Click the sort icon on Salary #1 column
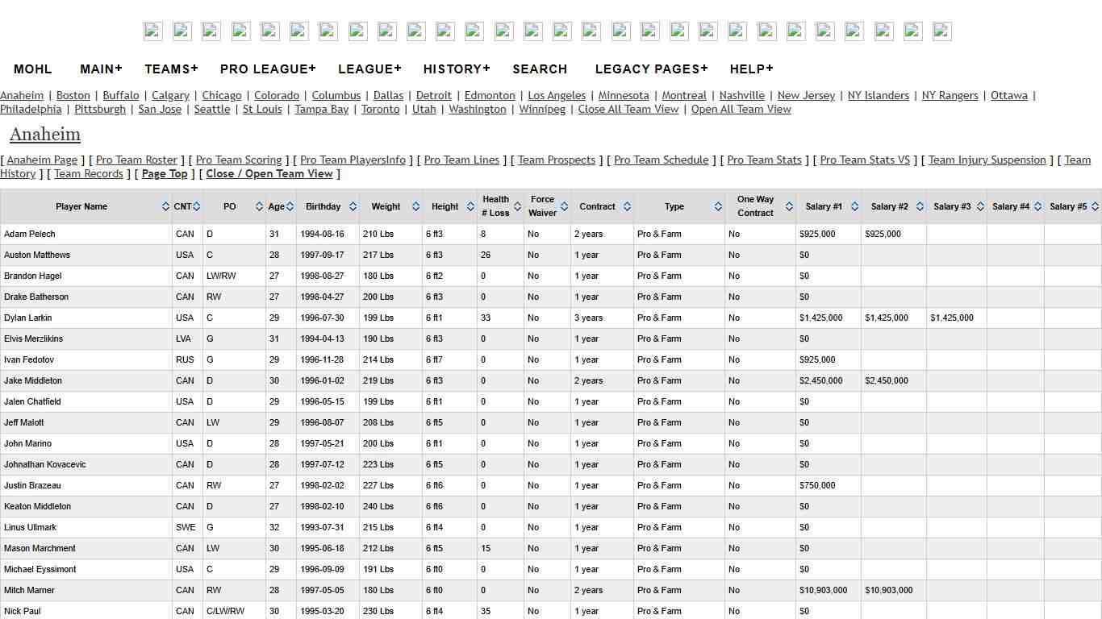This screenshot has width=1102, height=619. point(854,206)
